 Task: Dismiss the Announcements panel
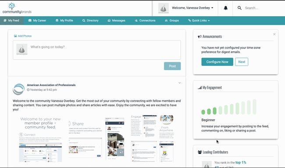point(274,34)
